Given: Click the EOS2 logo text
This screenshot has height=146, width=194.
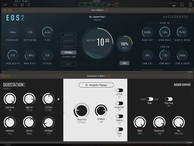Looking at the screenshot, I should pos(15,18).
